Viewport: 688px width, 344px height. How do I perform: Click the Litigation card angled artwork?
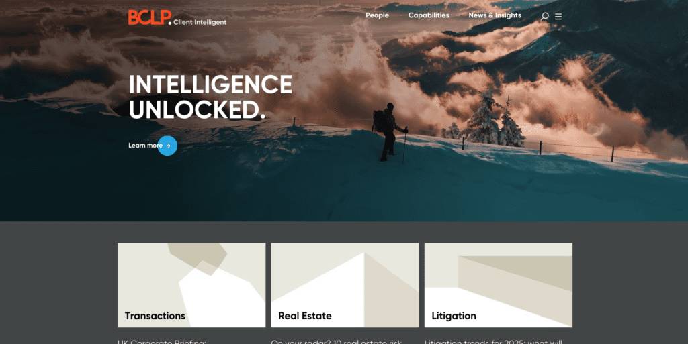point(498,285)
